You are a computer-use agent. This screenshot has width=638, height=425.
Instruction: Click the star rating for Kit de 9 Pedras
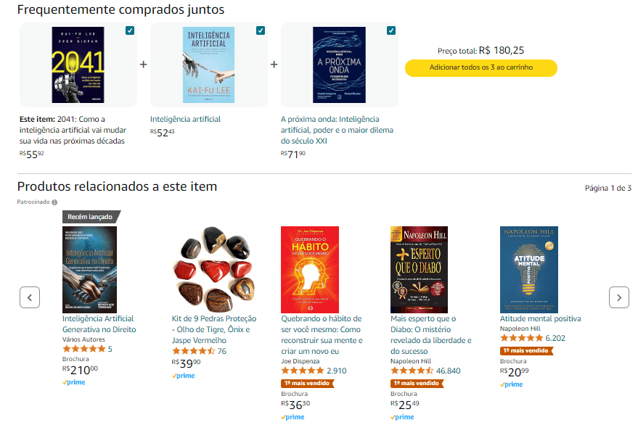(193, 351)
